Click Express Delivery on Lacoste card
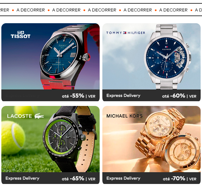 pos(23,178)
